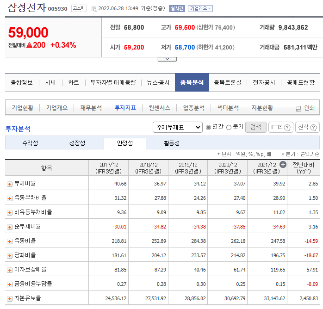Expand the 이자보상배율 row plus icon
The image size is (323, 309).
pyautogui.click(x=9, y=270)
